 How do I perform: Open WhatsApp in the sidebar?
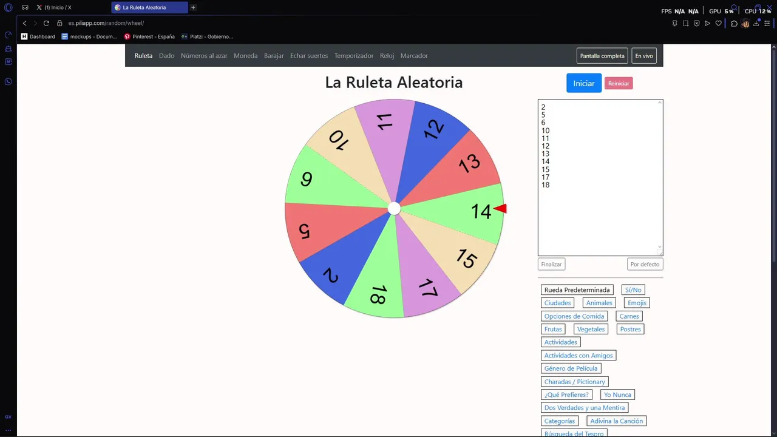(8, 82)
